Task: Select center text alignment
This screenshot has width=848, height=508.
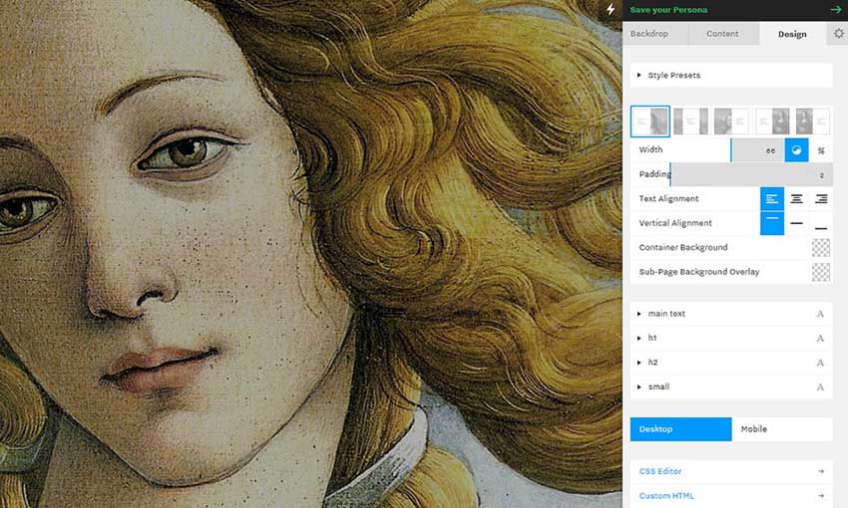Action: [x=797, y=198]
